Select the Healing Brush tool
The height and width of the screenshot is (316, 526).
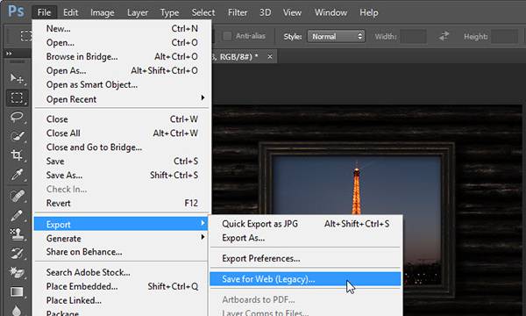point(17,196)
